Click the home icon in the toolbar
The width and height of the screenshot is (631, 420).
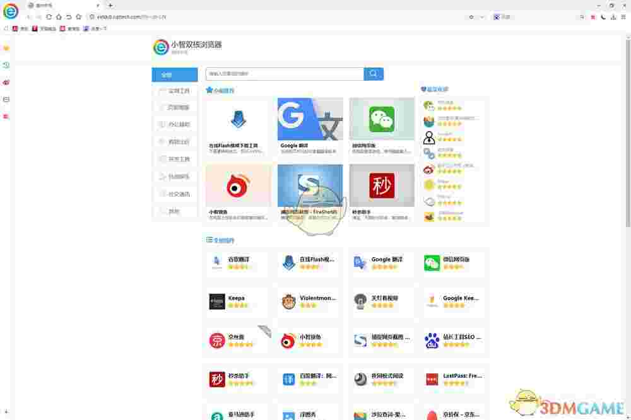click(x=59, y=17)
